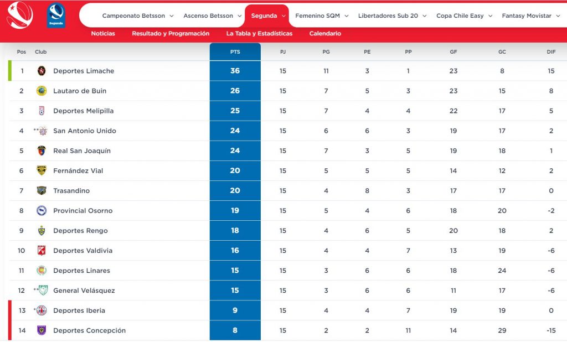Click Deportes Concepción's -15 goal difference
Screen dimensions: 567x342
tap(551, 330)
